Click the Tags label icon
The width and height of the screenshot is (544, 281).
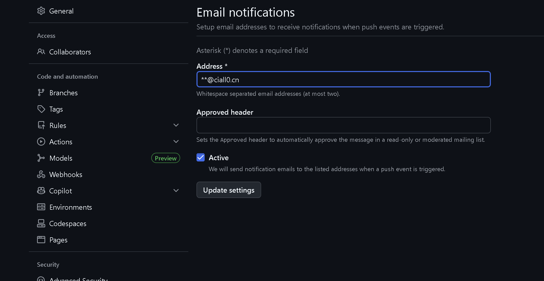coord(41,109)
